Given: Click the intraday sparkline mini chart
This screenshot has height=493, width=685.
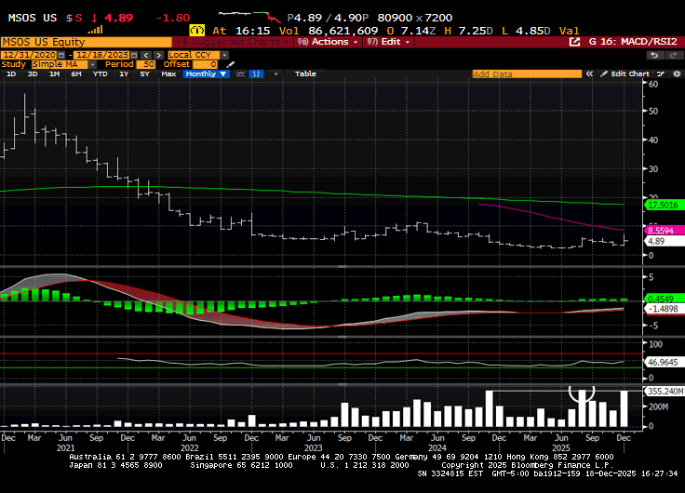Looking at the screenshot, I should [249, 17].
